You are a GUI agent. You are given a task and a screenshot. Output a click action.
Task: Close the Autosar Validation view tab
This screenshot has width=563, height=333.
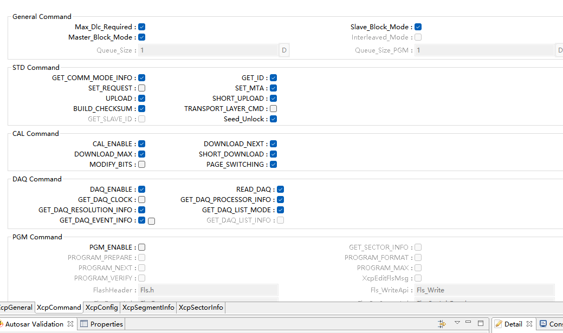(70, 324)
